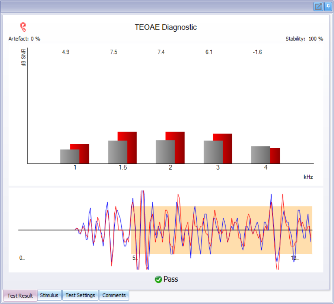Click the 5... waveform time marker
The height and width of the screenshot is (304, 334).
pyautogui.click(x=135, y=258)
